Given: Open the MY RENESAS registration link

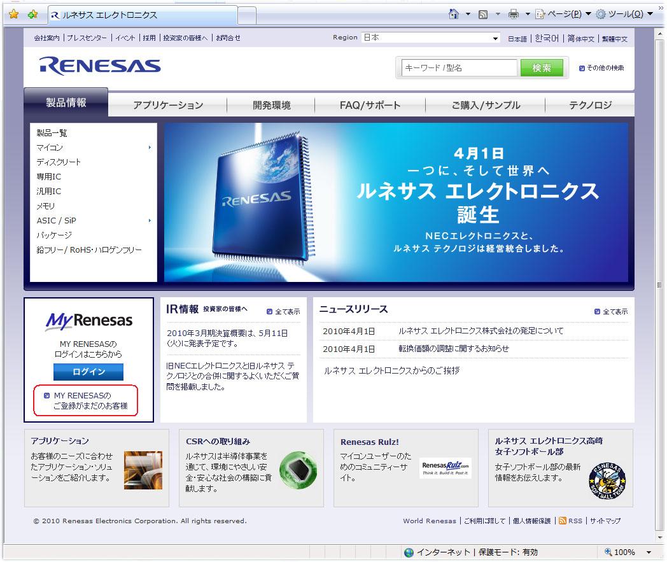Looking at the screenshot, I should pos(90,400).
